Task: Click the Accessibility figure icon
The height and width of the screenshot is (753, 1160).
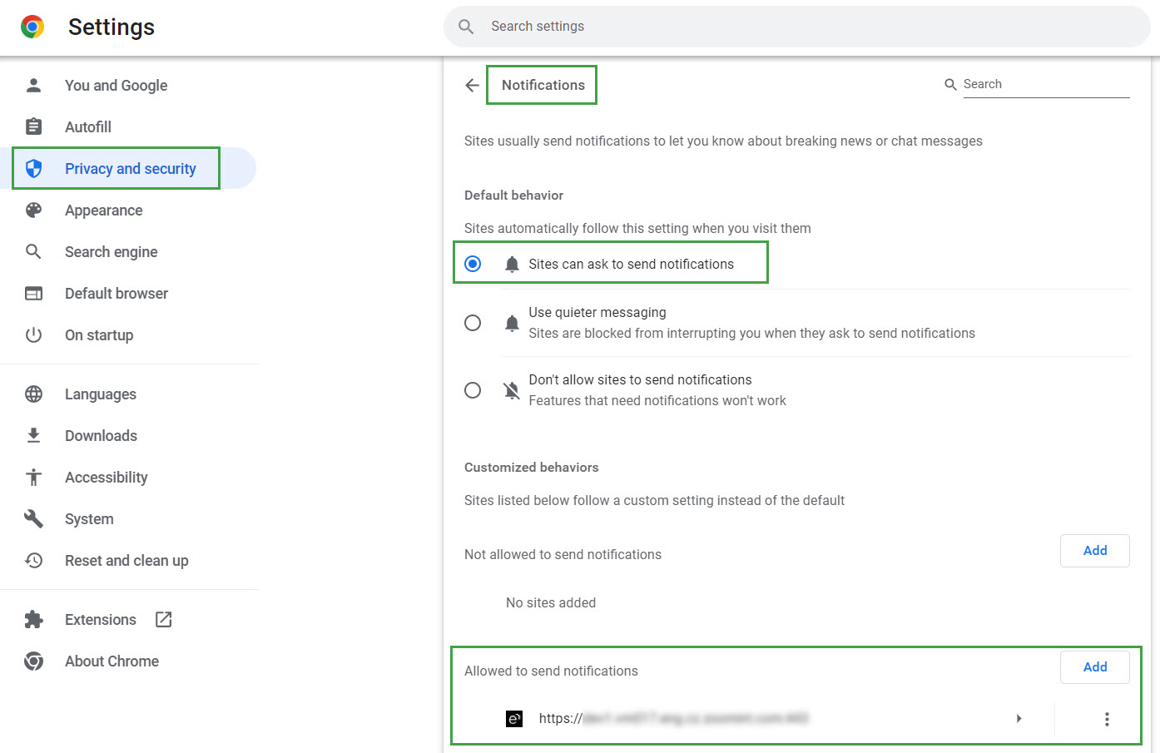Action: pyautogui.click(x=33, y=477)
